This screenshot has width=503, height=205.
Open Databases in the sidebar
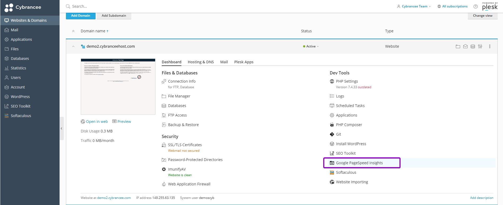point(30,59)
